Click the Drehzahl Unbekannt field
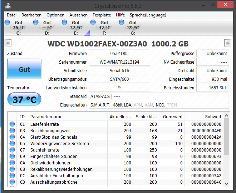The width and height of the screenshot is (236, 193). (x=212, y=70)
